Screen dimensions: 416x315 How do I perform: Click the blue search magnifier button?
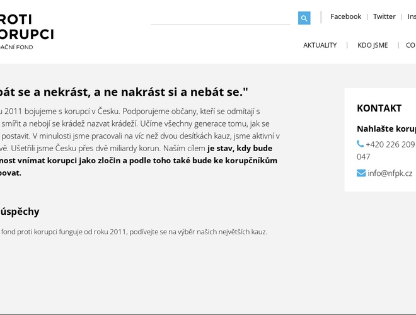(x=304, y=18)
